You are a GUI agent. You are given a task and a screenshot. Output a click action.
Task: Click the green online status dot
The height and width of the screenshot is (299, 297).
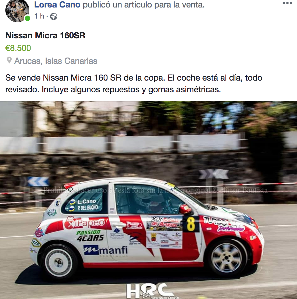[28, 18]
